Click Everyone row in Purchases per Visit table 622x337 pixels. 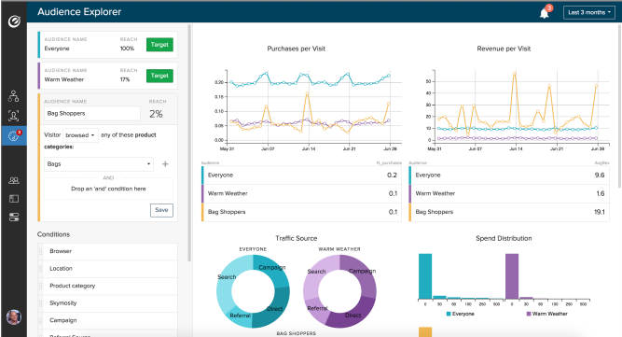point(301,176)
